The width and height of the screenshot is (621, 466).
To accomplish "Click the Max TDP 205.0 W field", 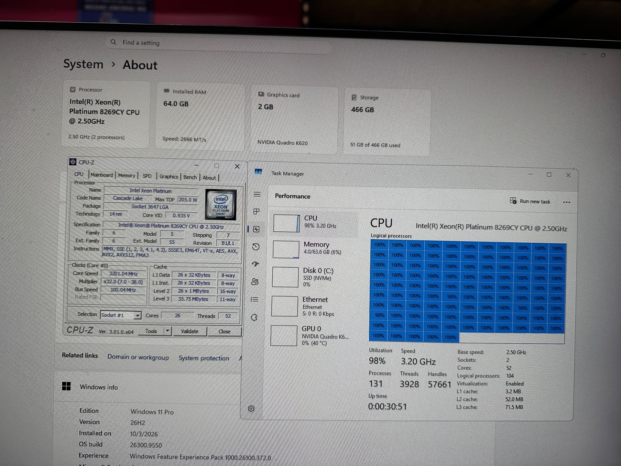I will pyautogui.click(x=188, y=200).
